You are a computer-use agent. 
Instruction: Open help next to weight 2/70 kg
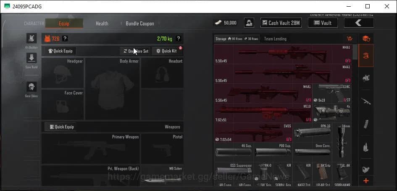point(179,39)
